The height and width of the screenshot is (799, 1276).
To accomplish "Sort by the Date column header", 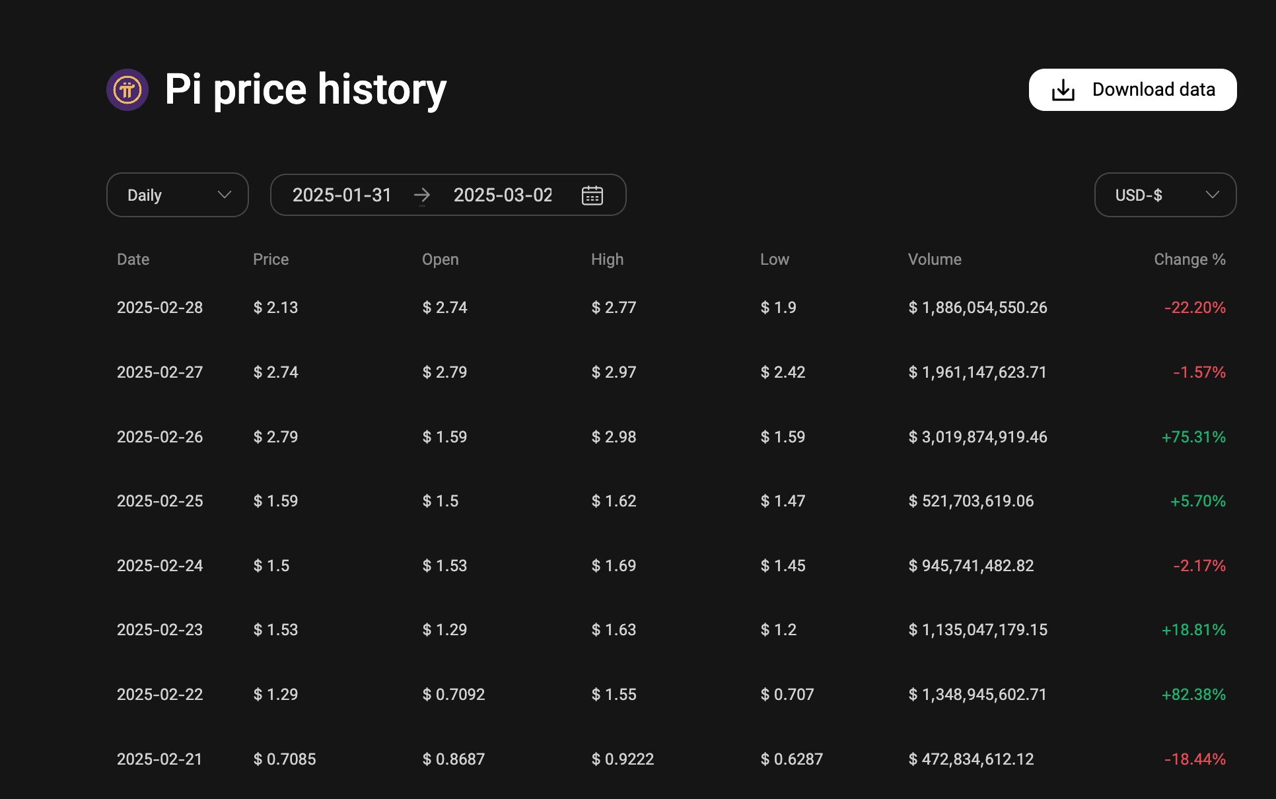I will click(133, 259).
